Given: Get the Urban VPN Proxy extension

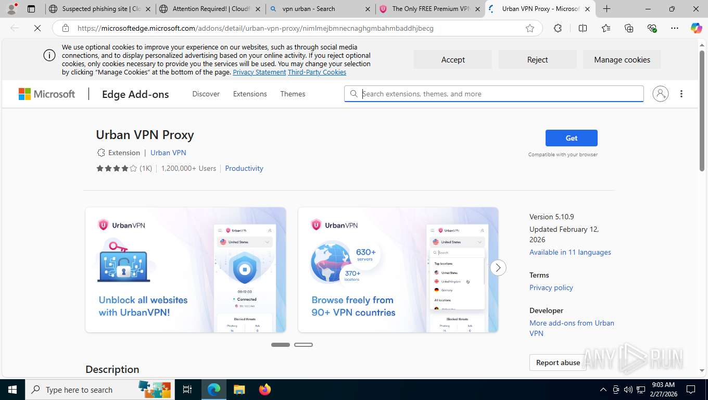Looking at the screenshot, I should 572,138.
